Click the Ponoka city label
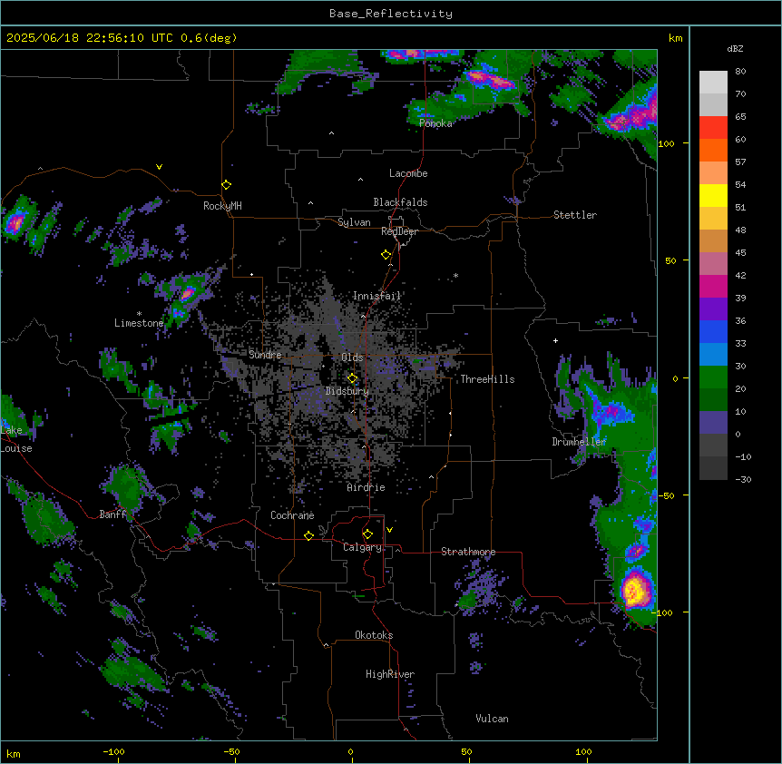 pos(435,123)
